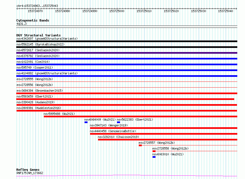Image resolution: width=245 pixels, height=179 pixels.
Task: Click ruler position 153724980
Action: [62, 11]
